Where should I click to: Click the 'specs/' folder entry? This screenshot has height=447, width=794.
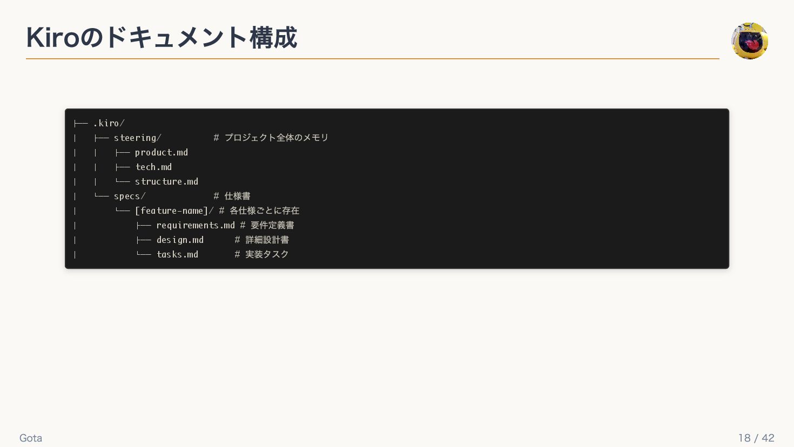pos(130,196)
